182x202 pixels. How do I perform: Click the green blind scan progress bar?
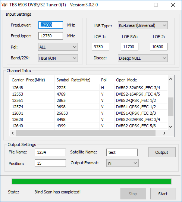click(x=91, y=181)
